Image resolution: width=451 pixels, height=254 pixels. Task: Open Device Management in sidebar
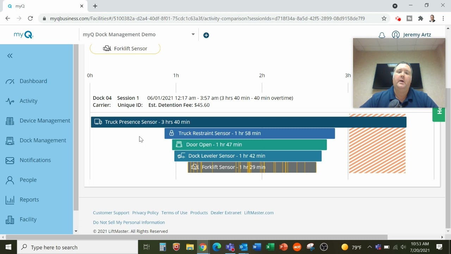pyautogui.click(x=45, y=121)
